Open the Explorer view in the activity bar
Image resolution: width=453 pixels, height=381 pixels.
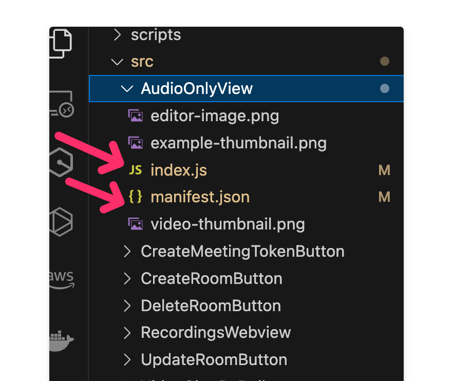point(62,43)
